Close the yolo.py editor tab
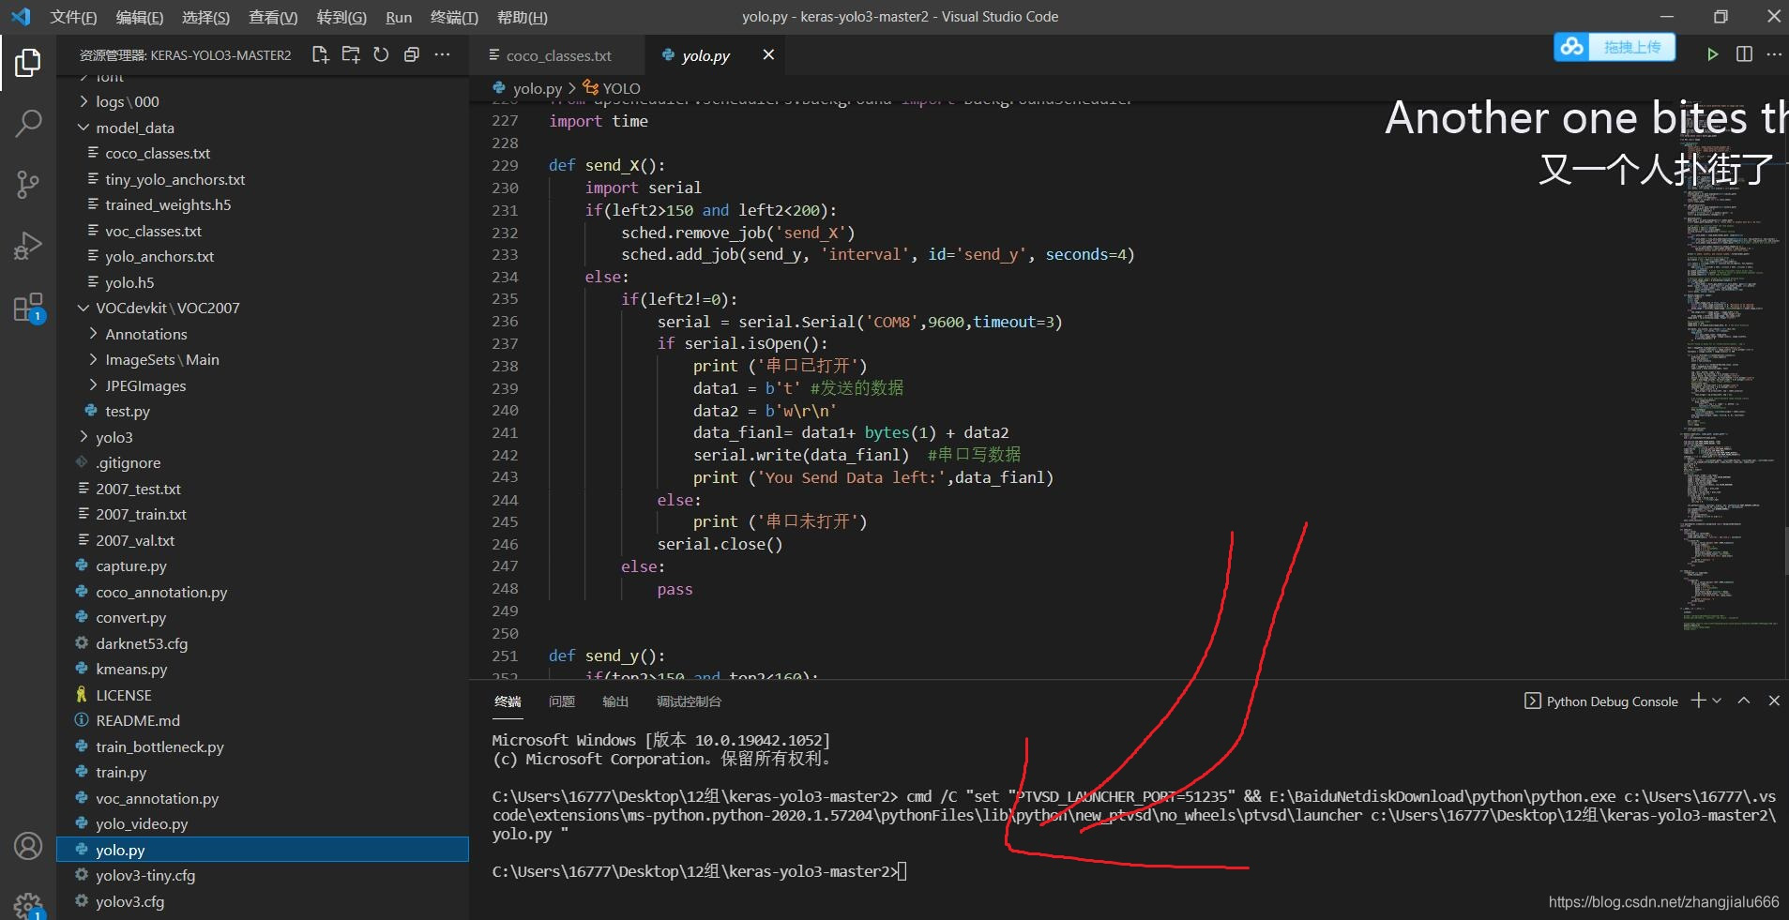Viewport: 1789px width, 920px height. click(x=768, y=54)
